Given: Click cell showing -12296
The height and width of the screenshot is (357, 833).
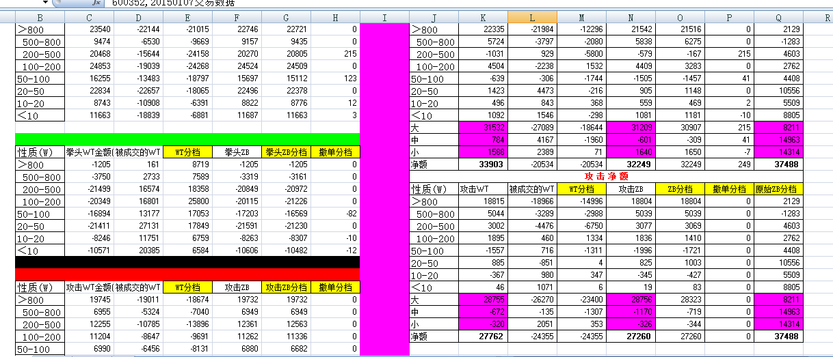Looking at the screenshot, I should (x=581, y=29).
